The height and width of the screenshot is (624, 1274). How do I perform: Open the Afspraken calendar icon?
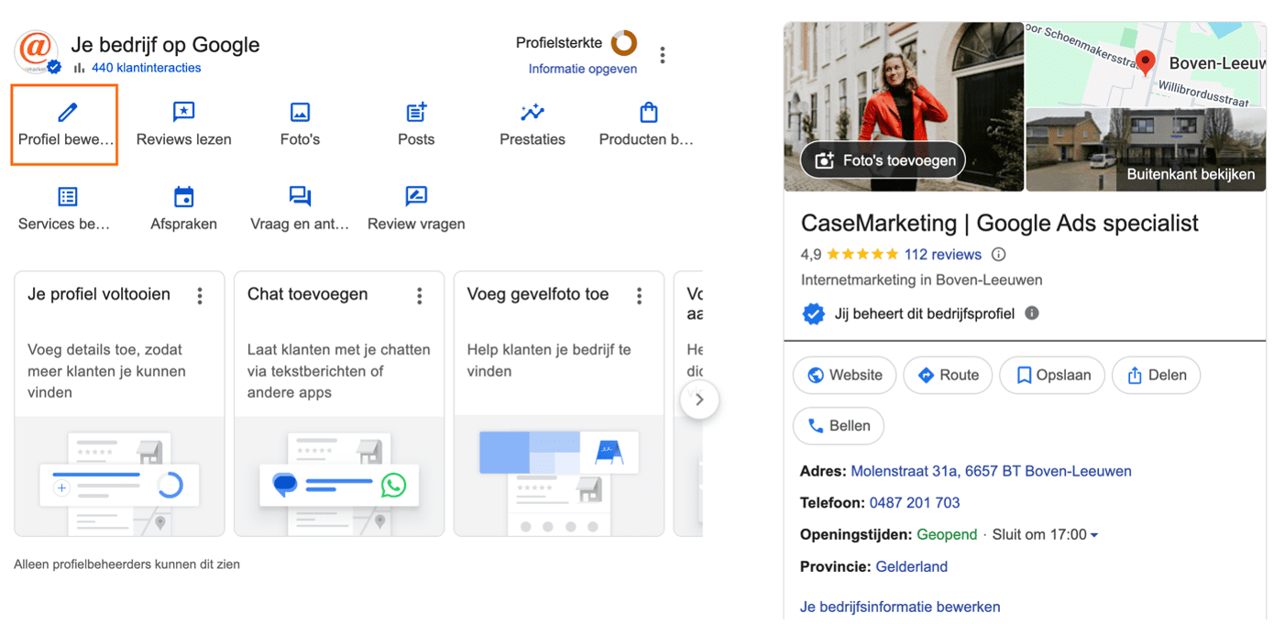(184, 196)
